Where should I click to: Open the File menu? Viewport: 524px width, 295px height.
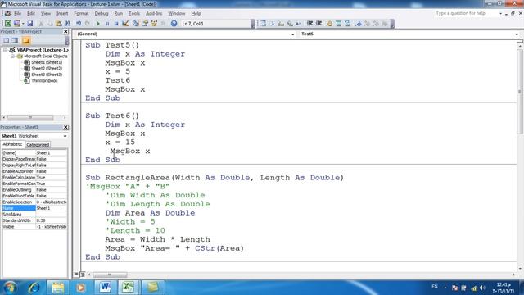pos(17,13)
